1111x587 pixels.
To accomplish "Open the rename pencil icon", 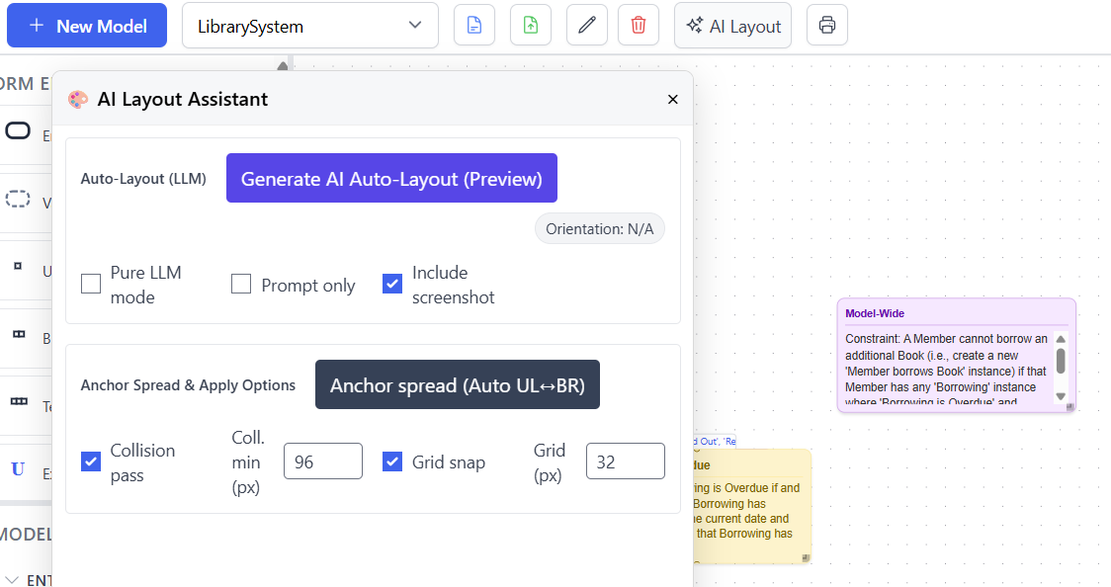I will coord(586,25).
